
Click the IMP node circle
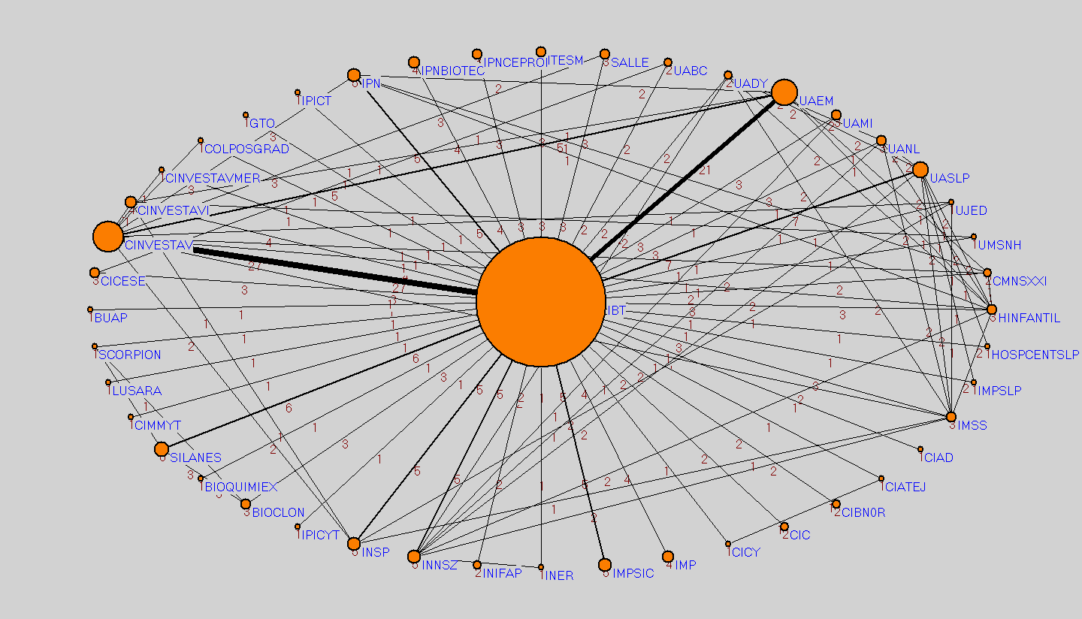point(668,557)
